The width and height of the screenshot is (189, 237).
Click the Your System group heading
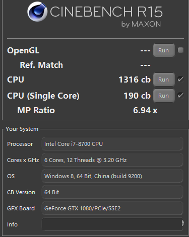(22, 129)
